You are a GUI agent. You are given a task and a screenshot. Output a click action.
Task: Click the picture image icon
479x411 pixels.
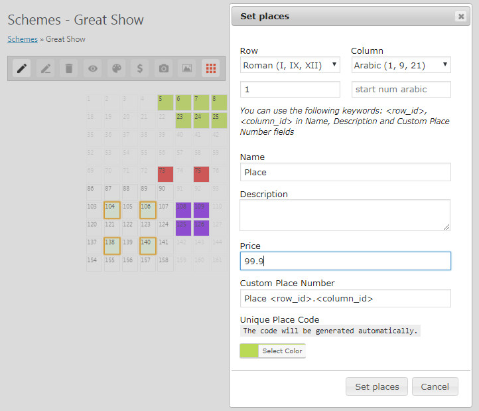187,68
